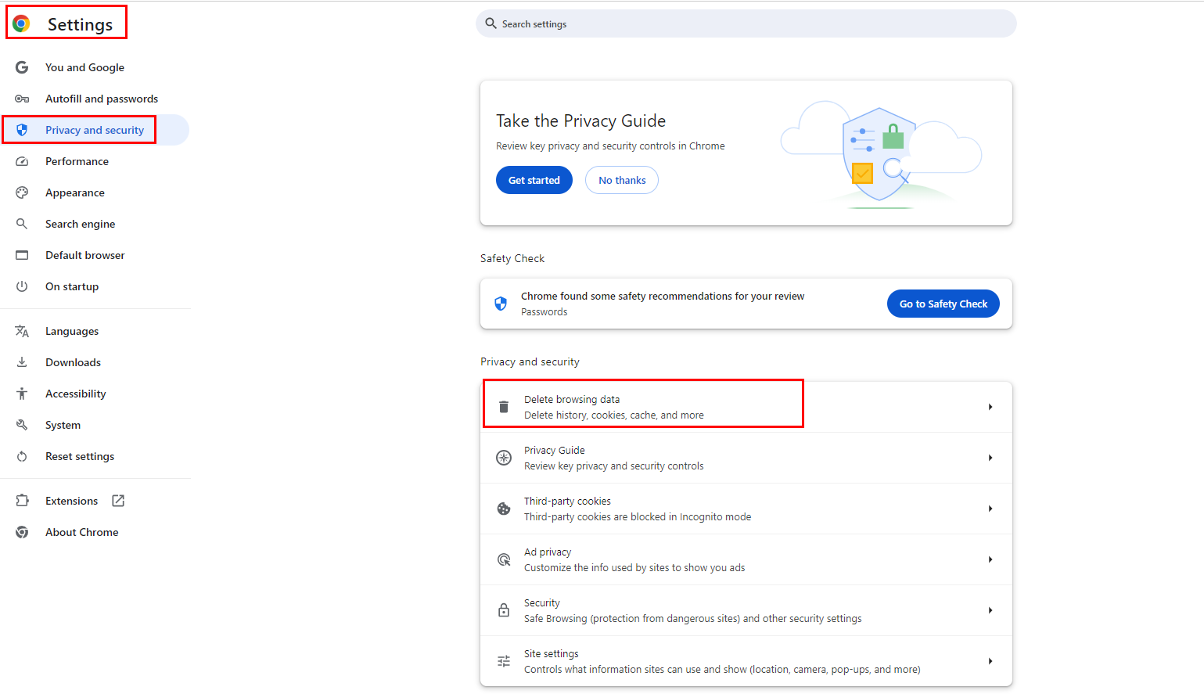This screenshot has height=694, width=1204.
Task: Click the Go to Safety Check button
Action: click(x=943, y=304)
